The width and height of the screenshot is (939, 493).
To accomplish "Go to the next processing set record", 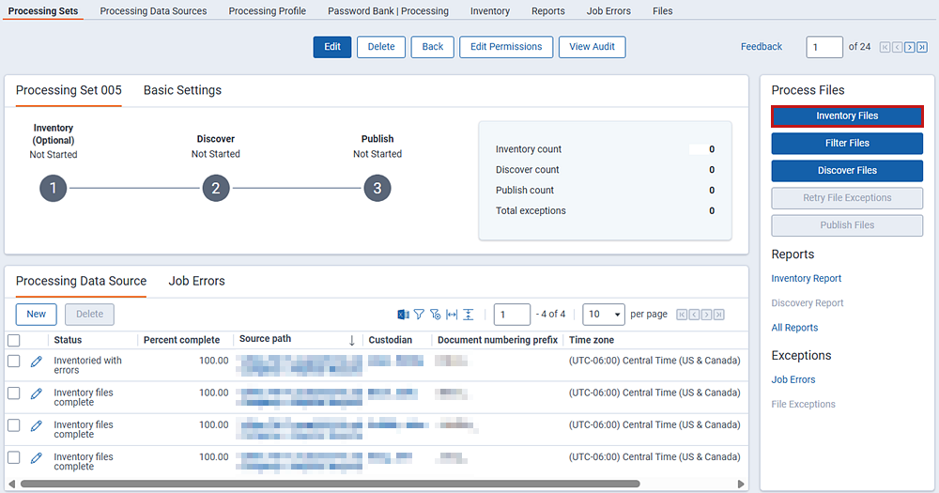I will click(909, 47).
